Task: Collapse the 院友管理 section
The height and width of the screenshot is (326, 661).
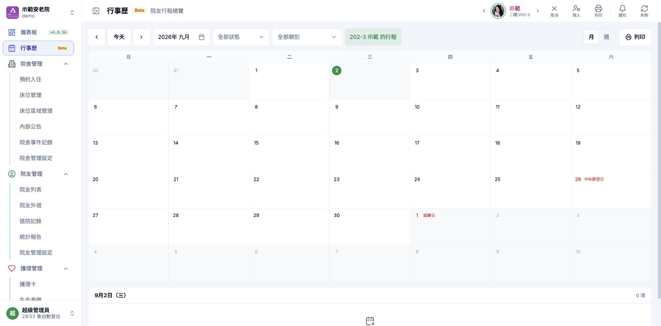Action: click(x=38, y=174)
